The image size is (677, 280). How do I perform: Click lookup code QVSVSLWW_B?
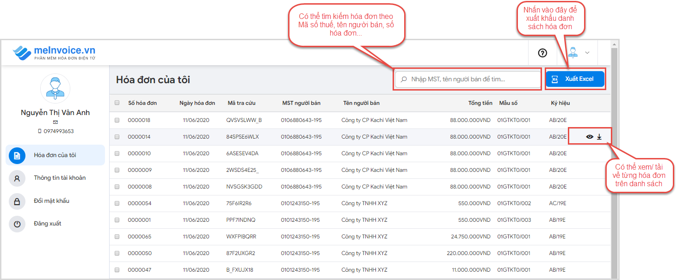[x=244, y=120]
